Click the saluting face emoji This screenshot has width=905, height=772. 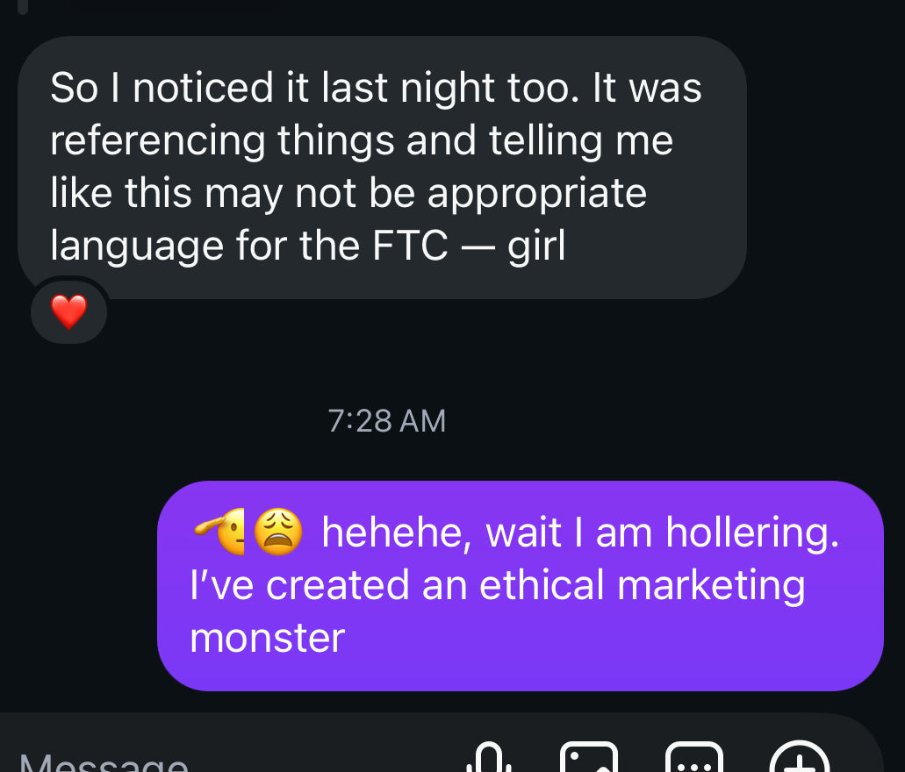(222, 533)
